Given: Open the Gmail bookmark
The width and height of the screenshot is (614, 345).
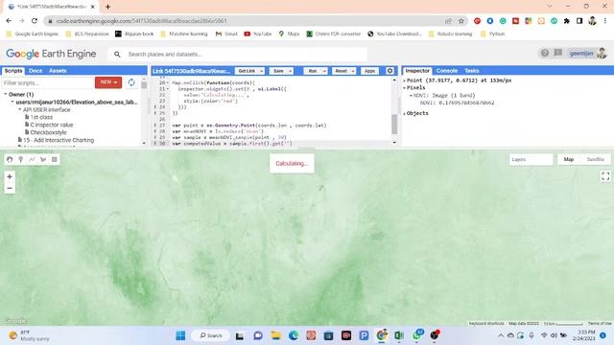Looking at the screenshot, I should tap(226, 34).
